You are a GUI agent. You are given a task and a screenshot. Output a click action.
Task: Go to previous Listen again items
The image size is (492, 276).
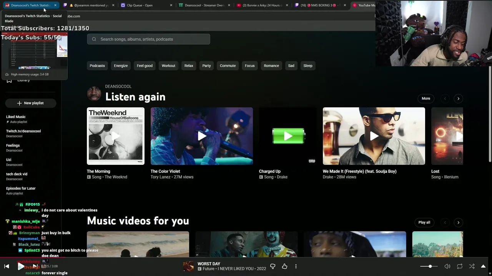click(445, 99)
